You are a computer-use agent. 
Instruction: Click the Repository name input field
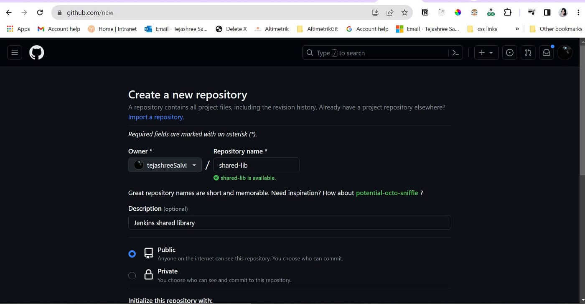(x=256, y=165)
